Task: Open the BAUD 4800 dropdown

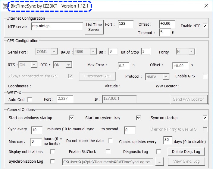Action: coord(85,51)
